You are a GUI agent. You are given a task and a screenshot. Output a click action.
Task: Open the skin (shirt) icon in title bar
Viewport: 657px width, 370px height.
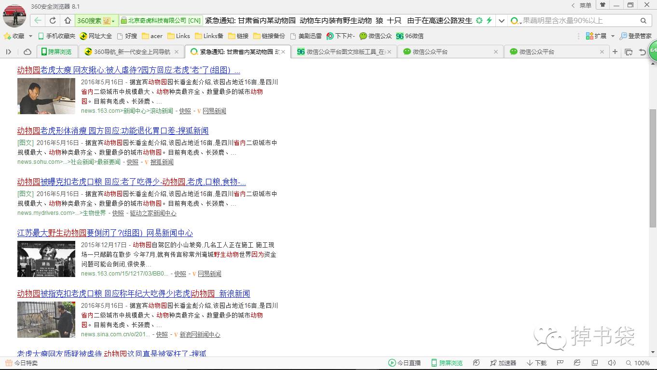click(x=602, y=5)
